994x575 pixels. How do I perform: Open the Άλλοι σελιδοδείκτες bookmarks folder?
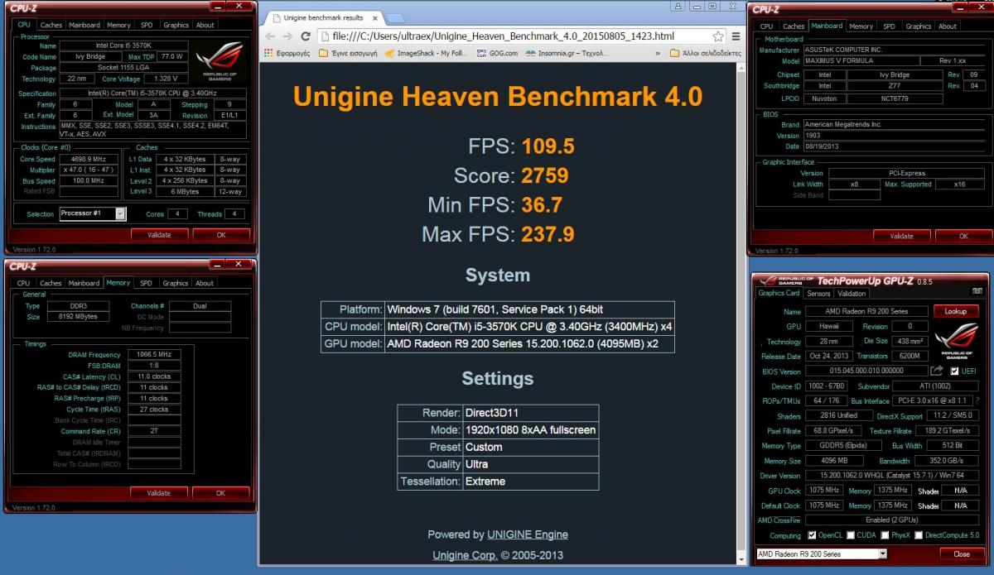coord(705,53)
